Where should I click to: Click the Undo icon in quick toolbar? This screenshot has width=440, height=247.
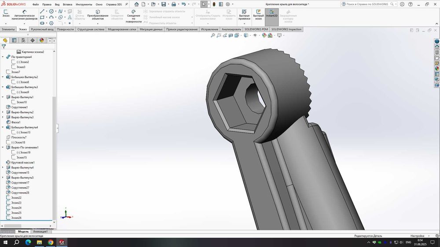(x=183, y=4)
